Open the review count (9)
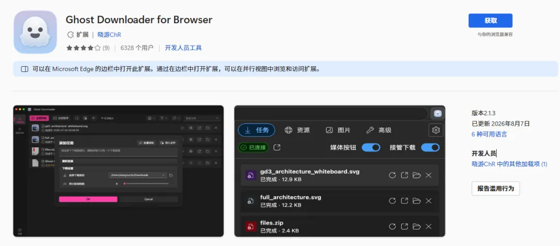Viewport: 560px width, 246px height. pos(106,48)
